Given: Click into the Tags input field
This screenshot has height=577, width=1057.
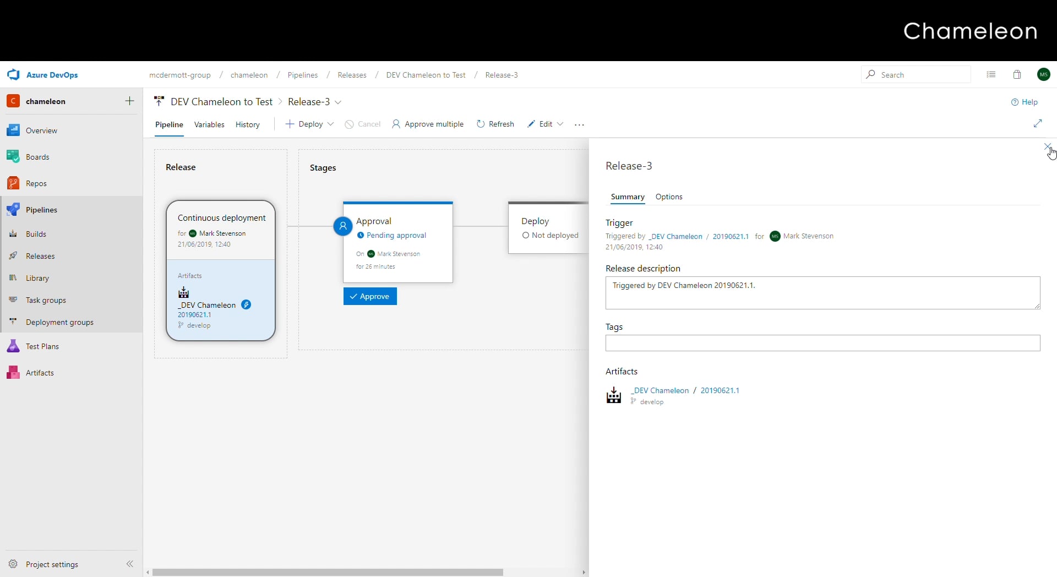Looking at the screenshot, I should [822, 343].
